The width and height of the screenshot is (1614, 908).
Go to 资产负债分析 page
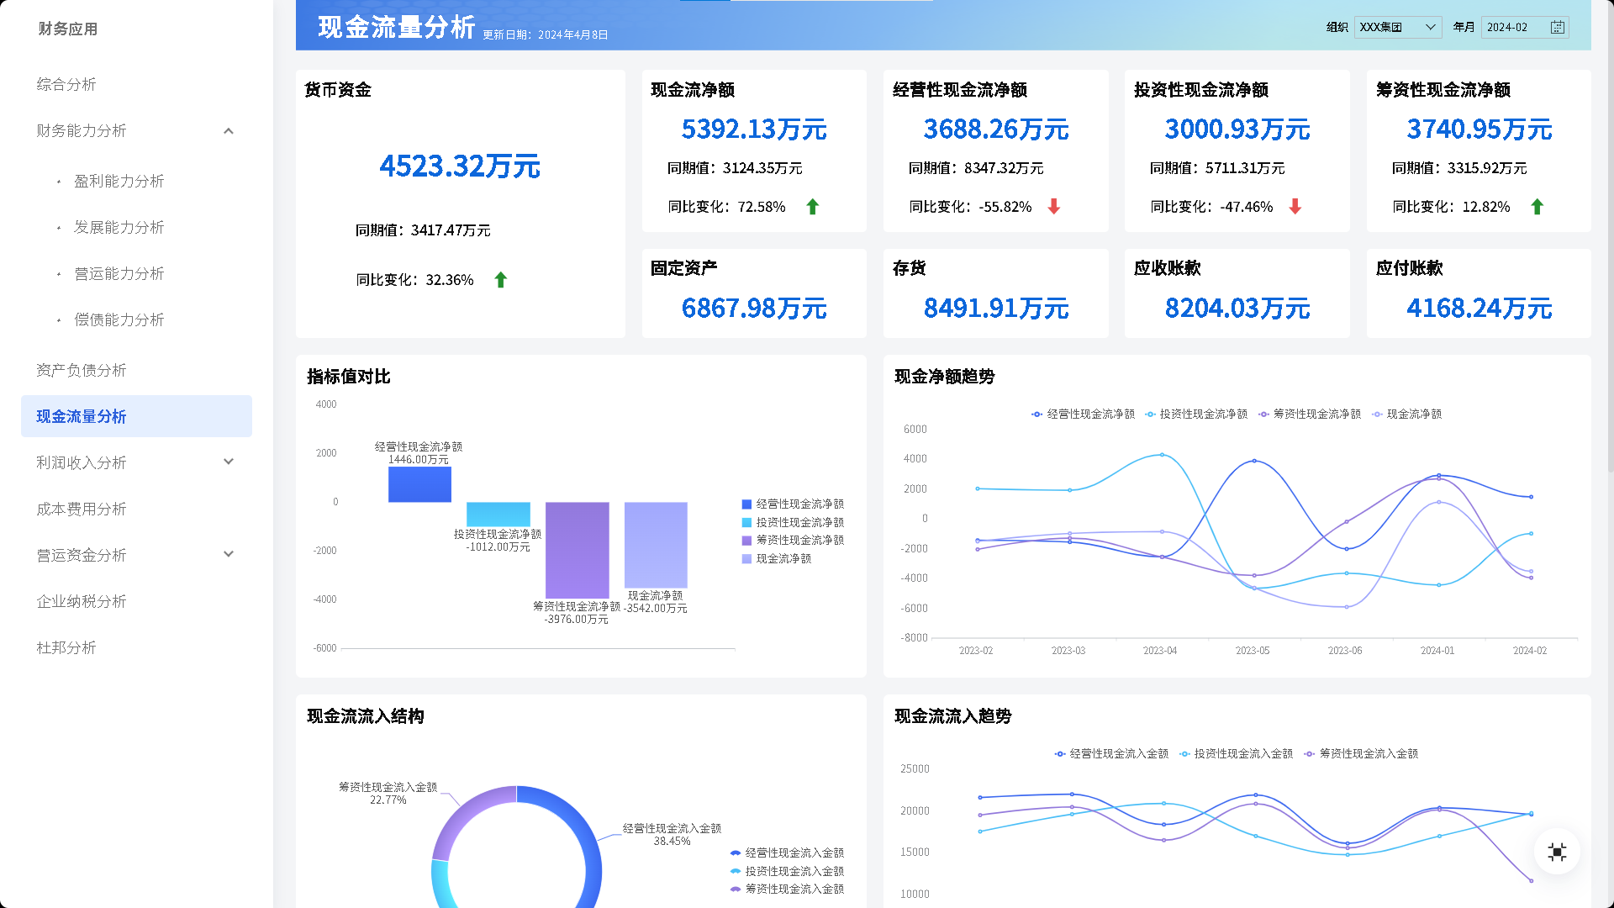point(82,371)
